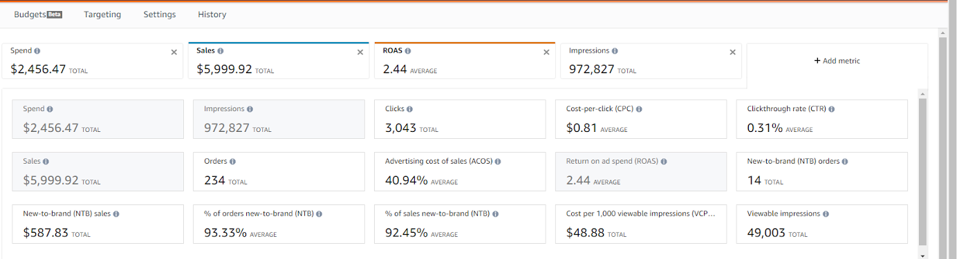Screen dimensions: 957x259
Task: Choose the Clickthrough rate (CTR) tile
Action: point(822,119)
